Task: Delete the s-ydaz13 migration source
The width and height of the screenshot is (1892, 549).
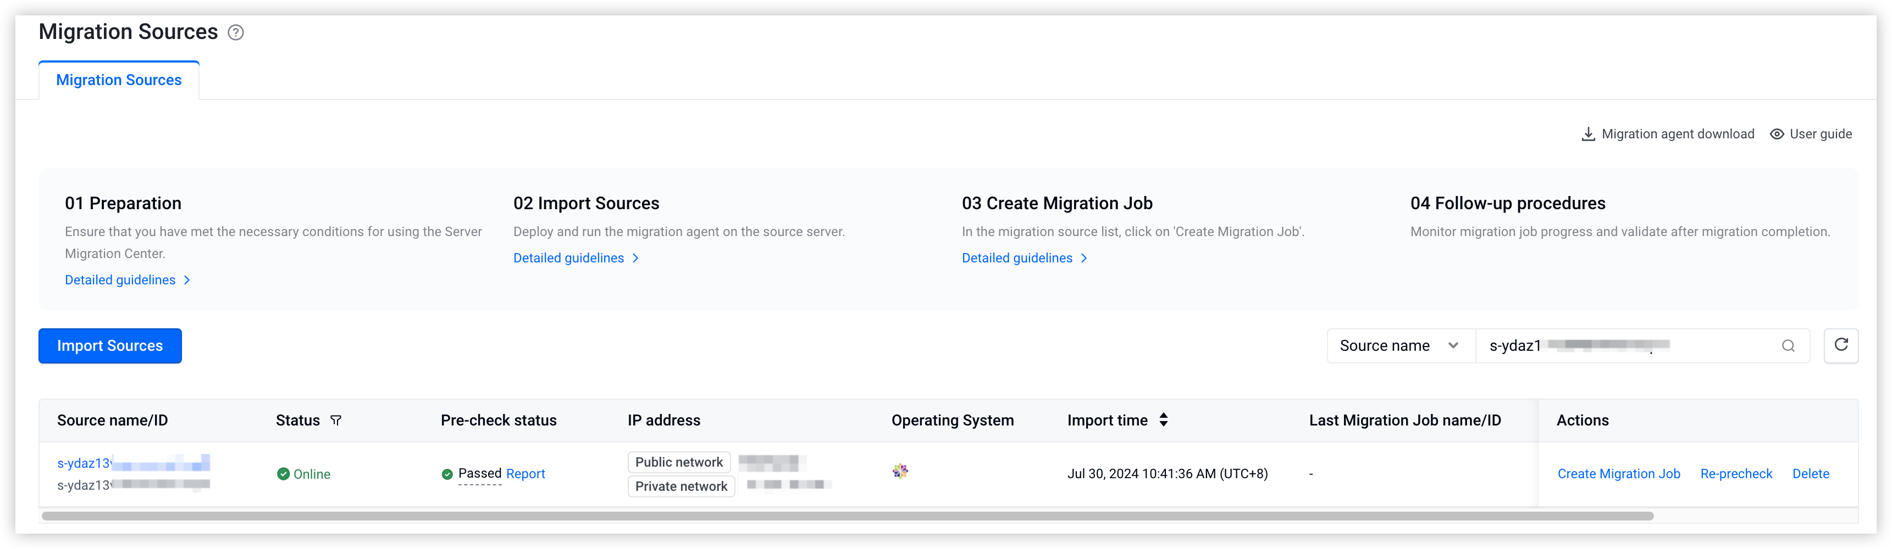Action: (x=1811, y=474)
